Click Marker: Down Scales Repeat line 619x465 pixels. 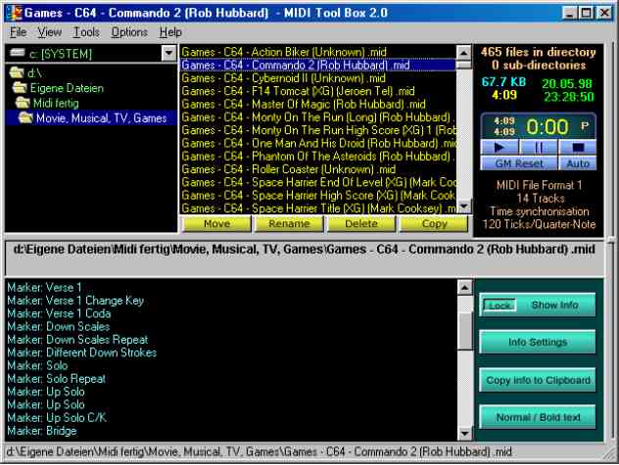click(77, 340)
